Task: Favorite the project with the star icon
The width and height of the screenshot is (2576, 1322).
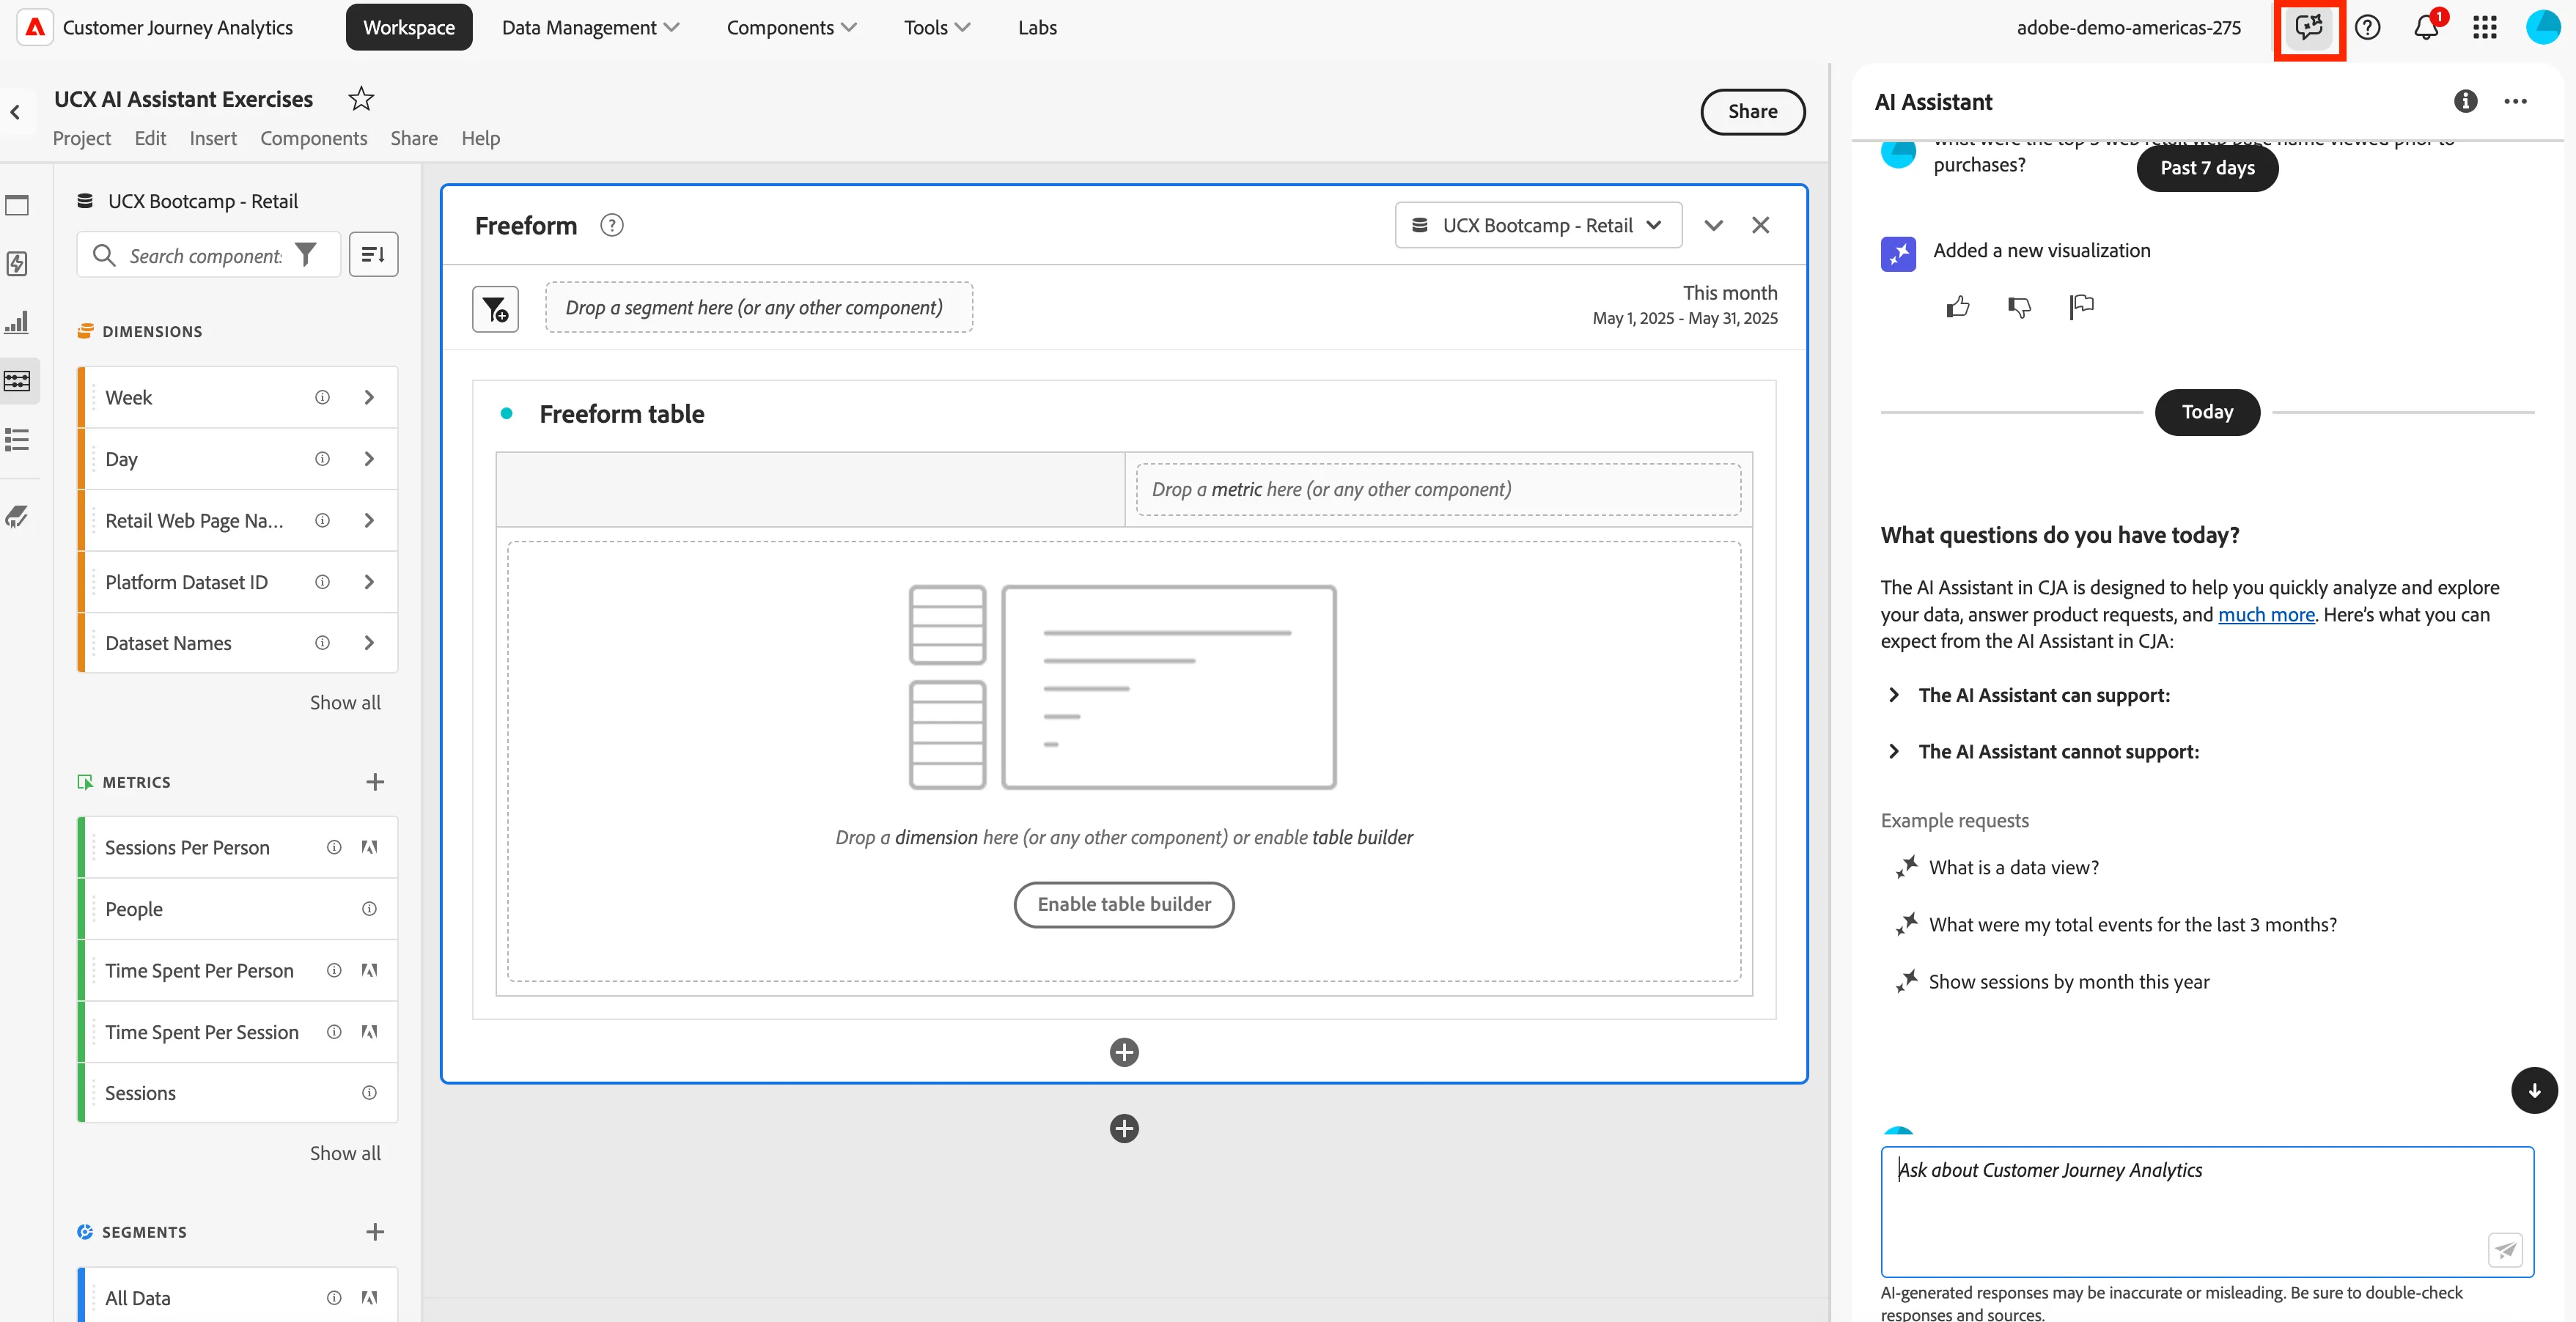Action: (361, 99)
